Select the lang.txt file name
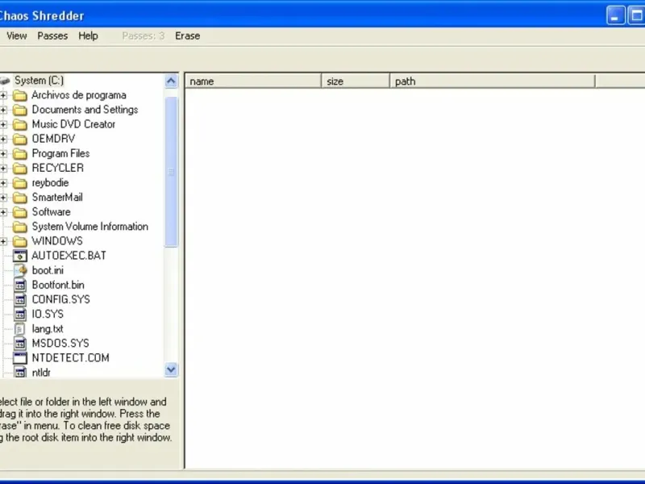 48,329
